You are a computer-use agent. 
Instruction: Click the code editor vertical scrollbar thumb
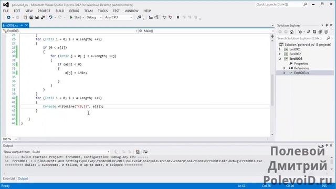[272, 90]
